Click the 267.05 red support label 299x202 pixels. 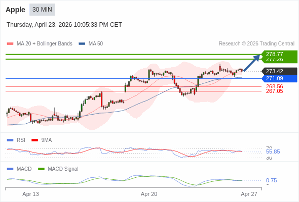[274, 91]
